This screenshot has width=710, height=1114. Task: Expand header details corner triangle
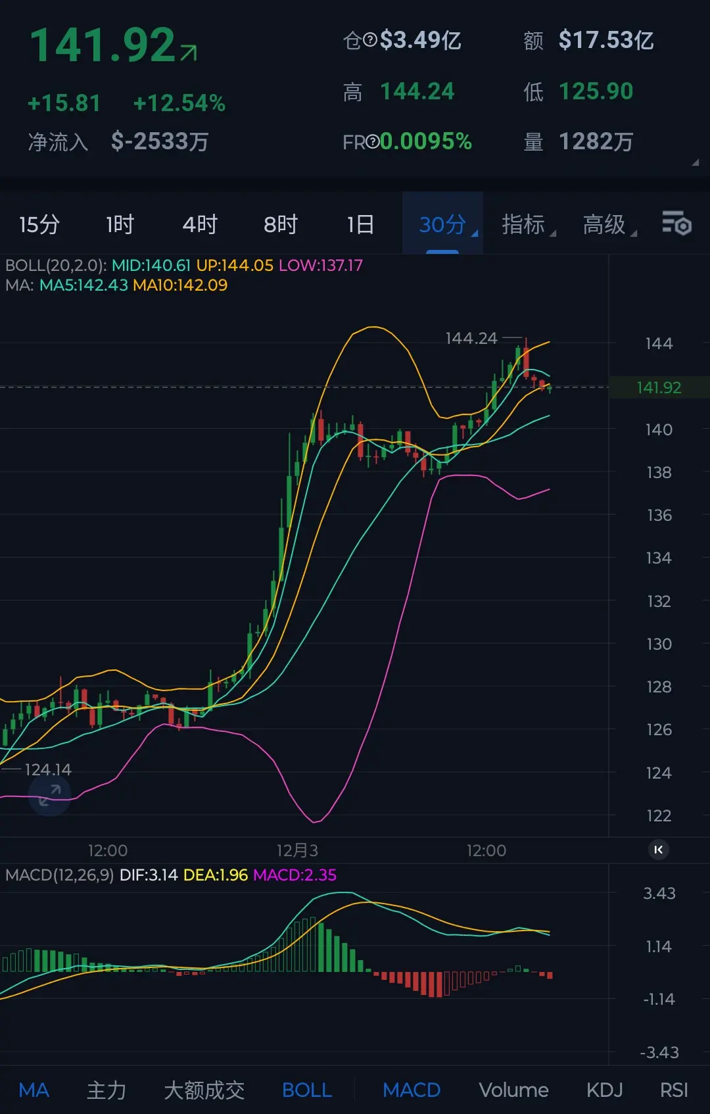695,162
